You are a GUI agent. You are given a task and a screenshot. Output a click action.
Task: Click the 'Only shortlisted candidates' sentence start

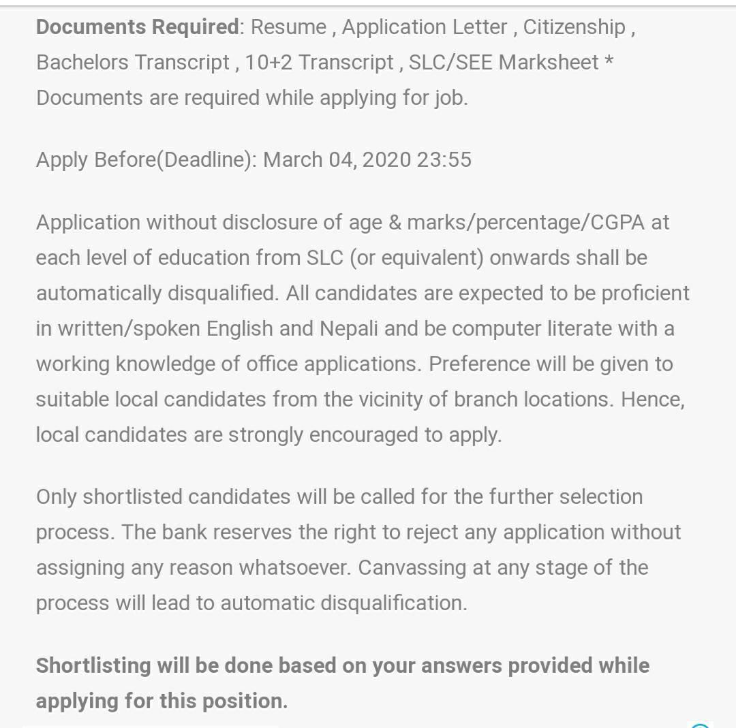point(164,497)
